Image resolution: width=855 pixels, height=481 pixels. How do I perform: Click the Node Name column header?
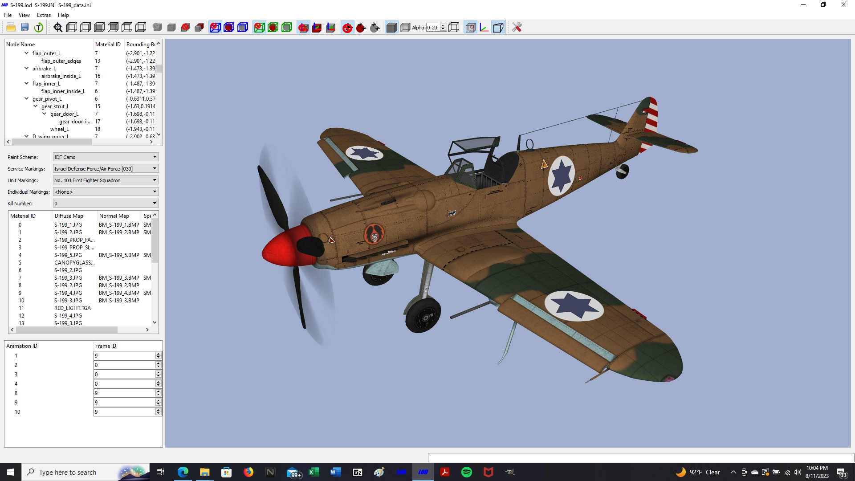pyautogui.click(x=49, y=45)
